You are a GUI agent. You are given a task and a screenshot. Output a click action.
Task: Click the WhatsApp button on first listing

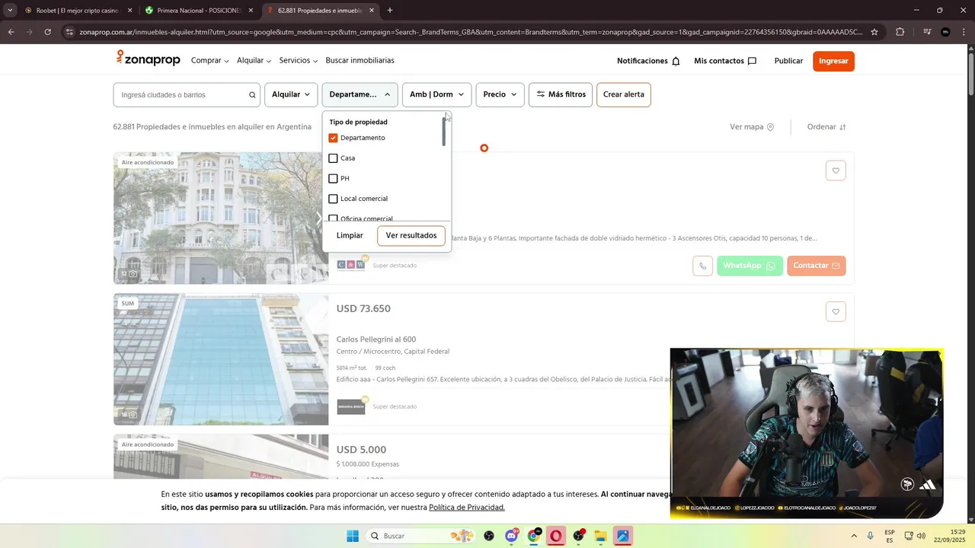(750, 266)
